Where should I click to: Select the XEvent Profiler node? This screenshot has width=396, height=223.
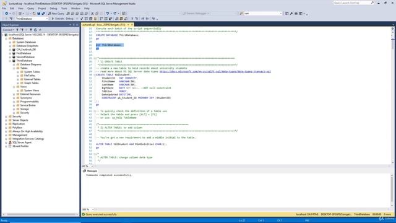20,146
